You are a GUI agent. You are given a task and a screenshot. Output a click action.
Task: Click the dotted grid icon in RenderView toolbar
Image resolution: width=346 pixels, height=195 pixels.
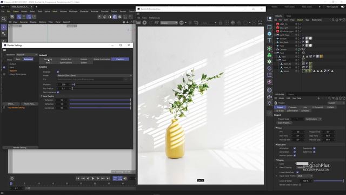pos(227,23)
